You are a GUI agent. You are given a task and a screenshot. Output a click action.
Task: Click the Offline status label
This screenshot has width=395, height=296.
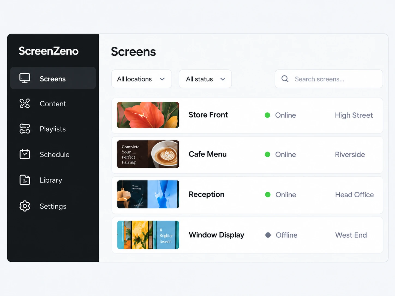pyautogui.click(x=286, y=235)
